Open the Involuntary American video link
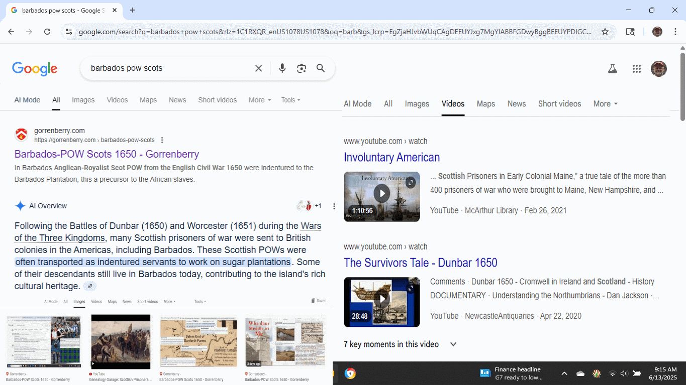Screen dimensions: 686x385 pyautogui.click(x=391, y=157)
